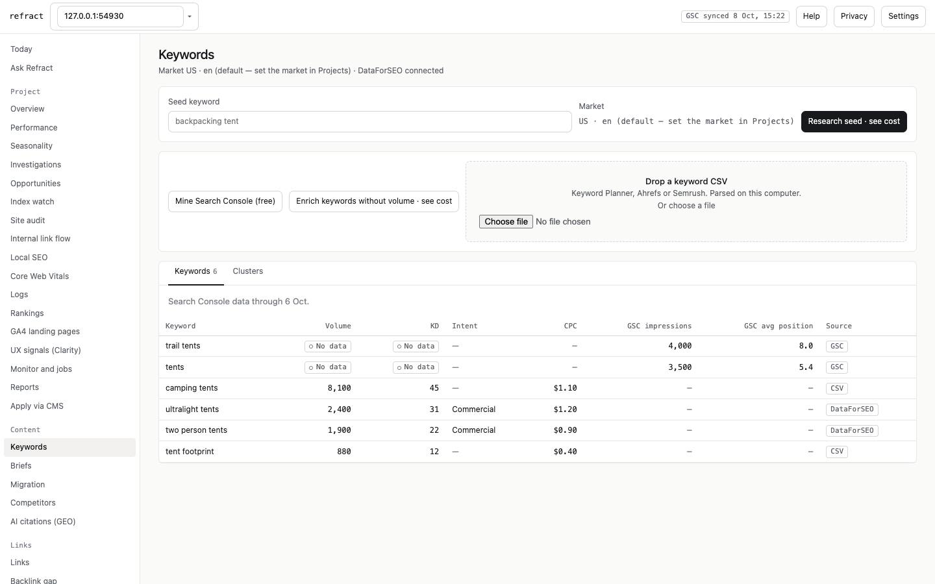Click the project address field
The image size is (935, 584).
(120, 17)
